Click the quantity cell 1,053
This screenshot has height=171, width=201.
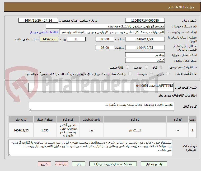45,130
